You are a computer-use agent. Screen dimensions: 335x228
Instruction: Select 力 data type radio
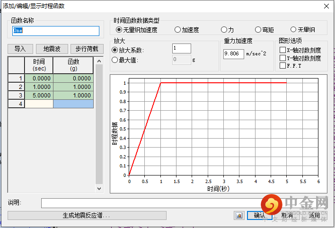click(x=224, y=30)
